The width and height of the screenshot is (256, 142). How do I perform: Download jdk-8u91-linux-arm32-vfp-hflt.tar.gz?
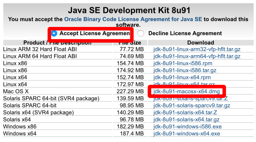click(x=197, y=49)
